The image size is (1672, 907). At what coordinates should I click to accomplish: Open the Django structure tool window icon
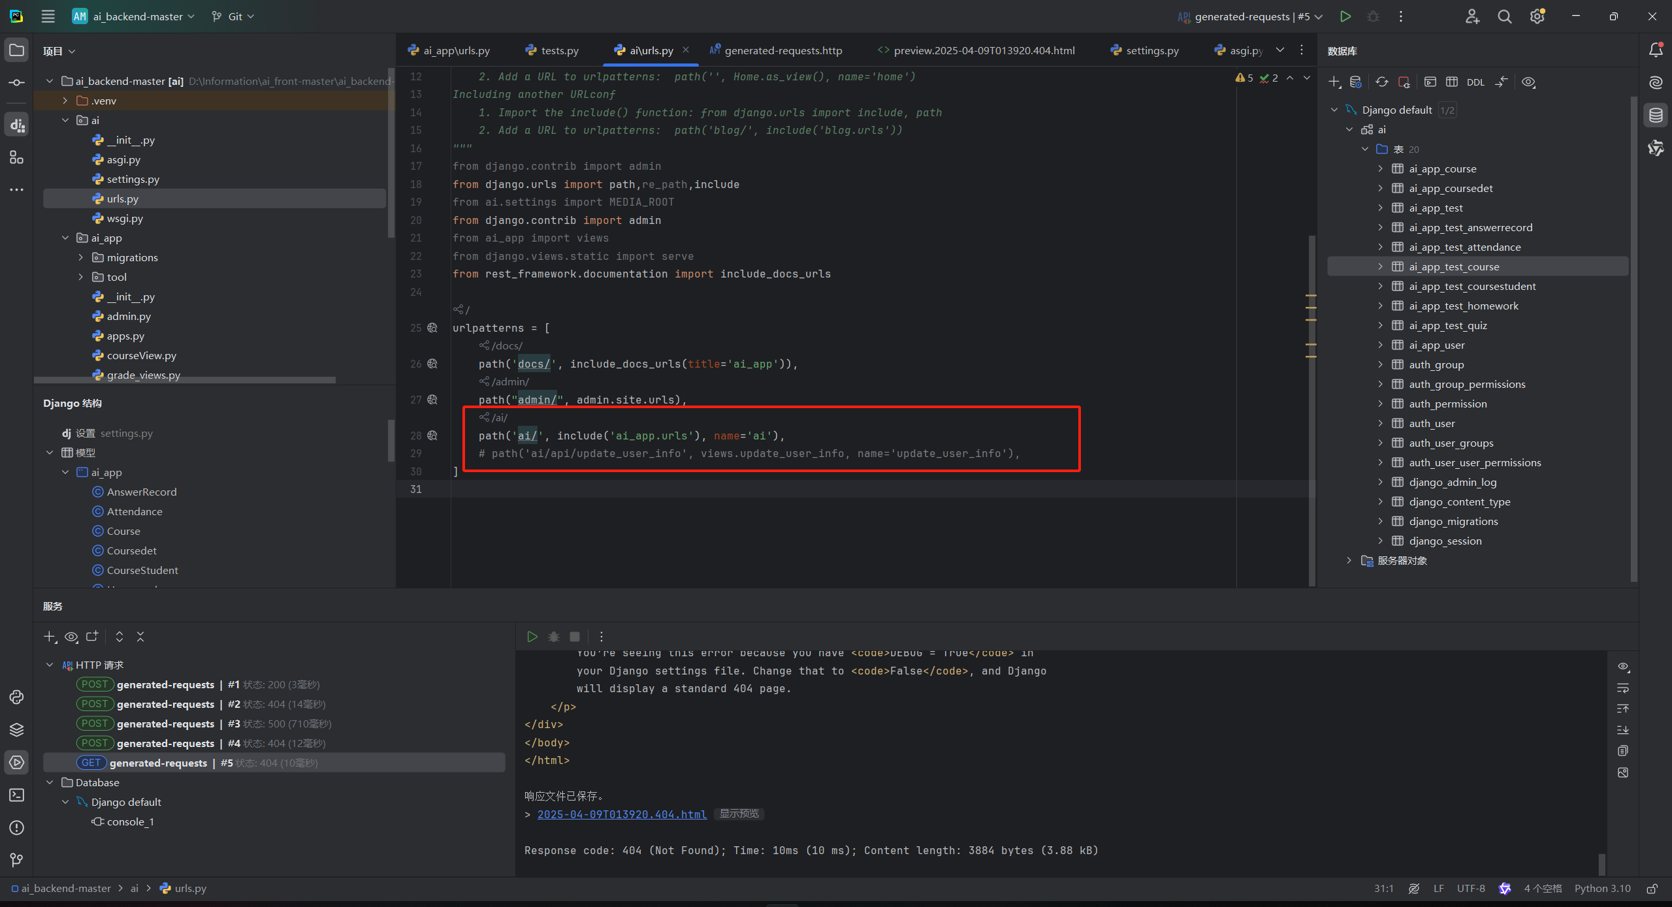[17, 124]
